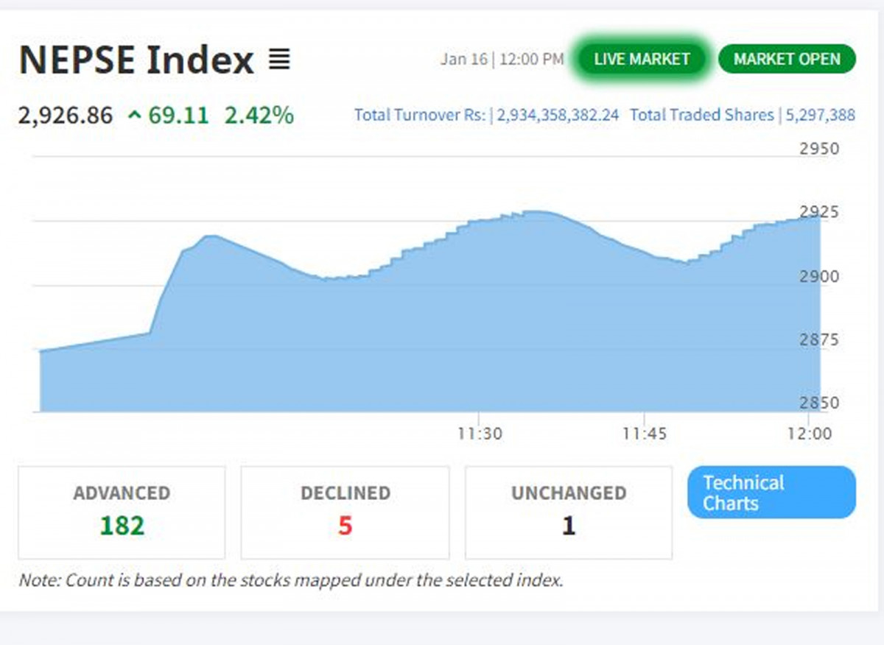Open Technical Charts

(771, 493)
